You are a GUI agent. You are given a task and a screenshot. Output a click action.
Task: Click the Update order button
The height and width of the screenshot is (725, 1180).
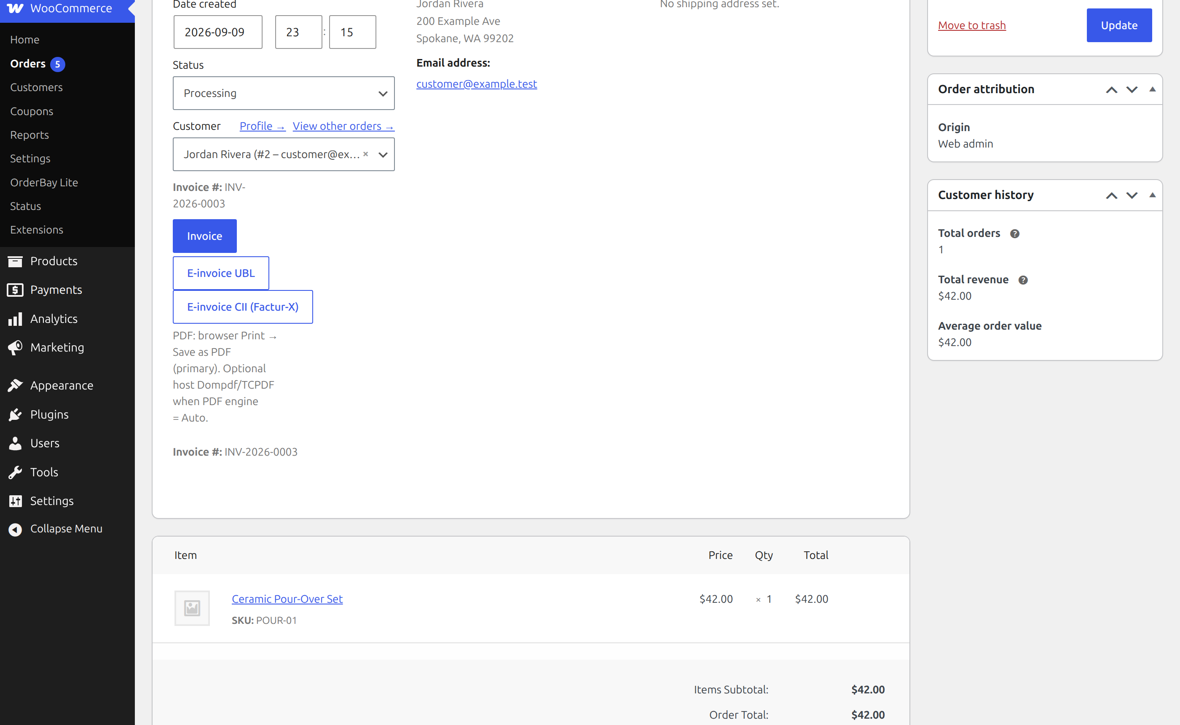coord(1118,25)
